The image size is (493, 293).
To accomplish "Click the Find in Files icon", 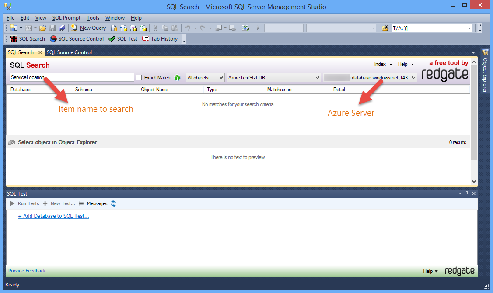I will [385, 28].
